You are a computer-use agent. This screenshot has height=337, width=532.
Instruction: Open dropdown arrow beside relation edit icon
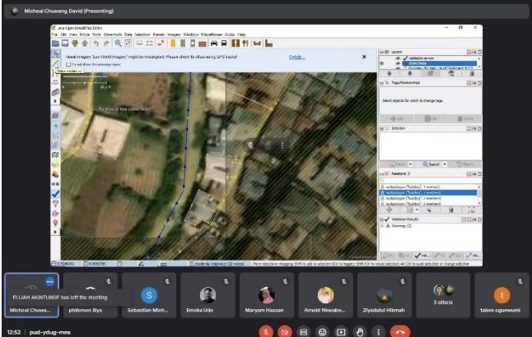[417, 210]
